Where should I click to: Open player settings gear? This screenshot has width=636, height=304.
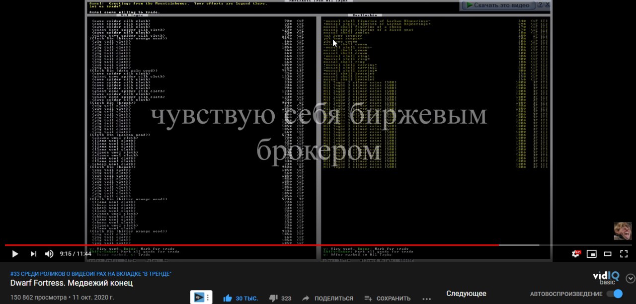point(576,254)
